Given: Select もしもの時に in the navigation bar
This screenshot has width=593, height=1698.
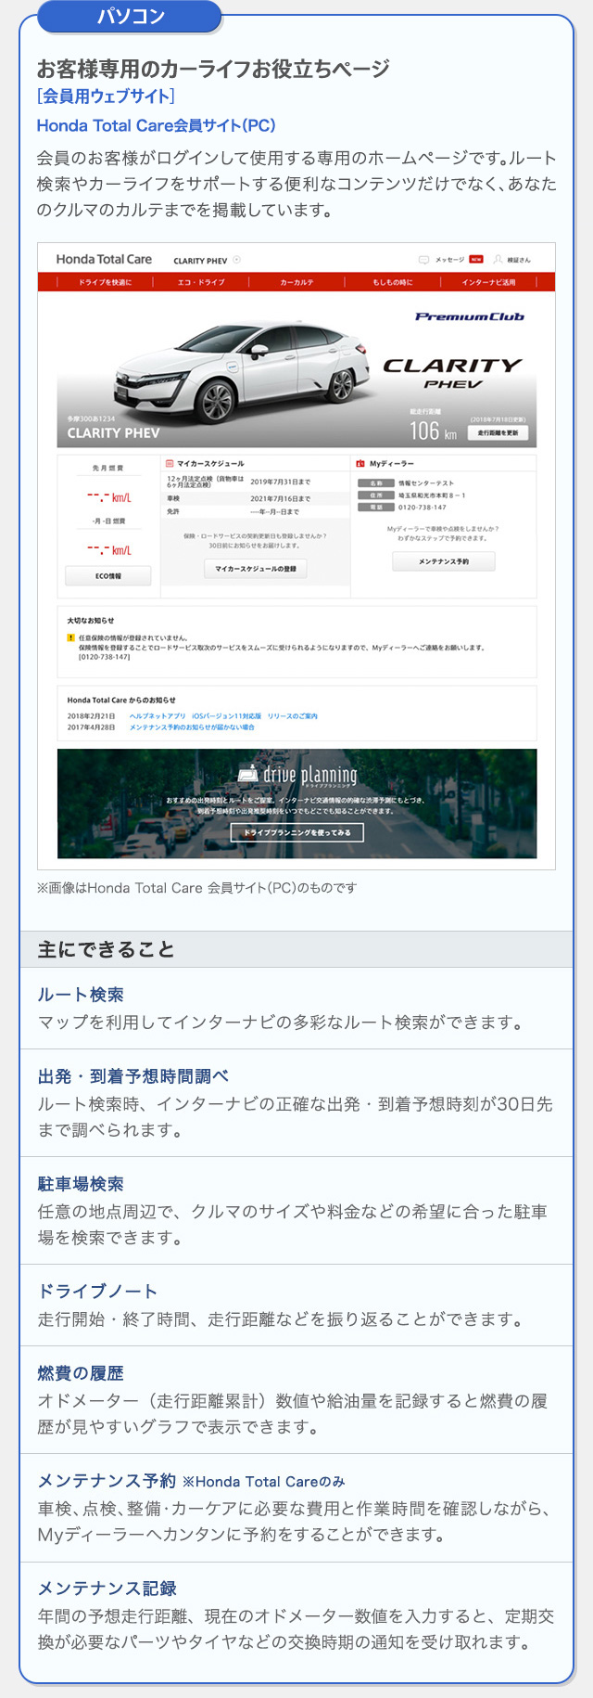Looking at the screenshot, I should (392, 282).
